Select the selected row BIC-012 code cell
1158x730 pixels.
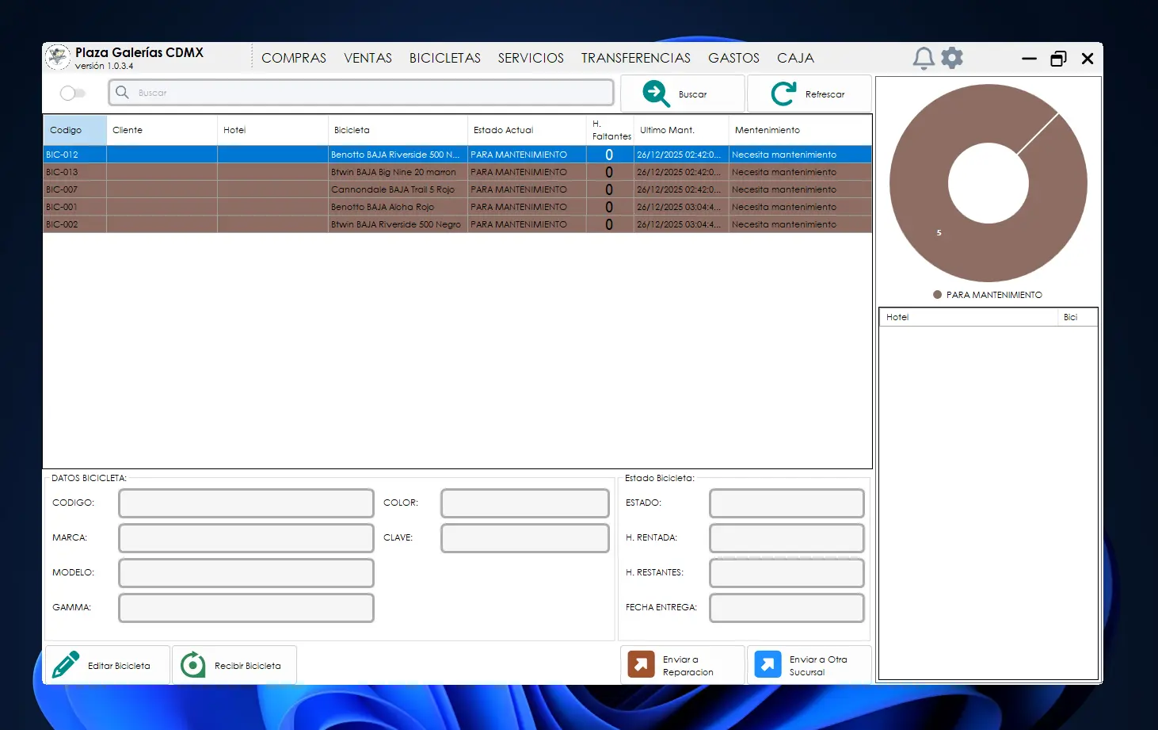pos(75,155)
